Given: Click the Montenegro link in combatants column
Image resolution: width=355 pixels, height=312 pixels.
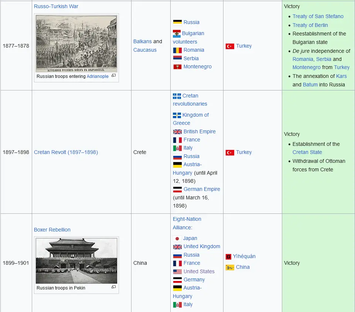Looking at the screenshot, I should (197, 66).
